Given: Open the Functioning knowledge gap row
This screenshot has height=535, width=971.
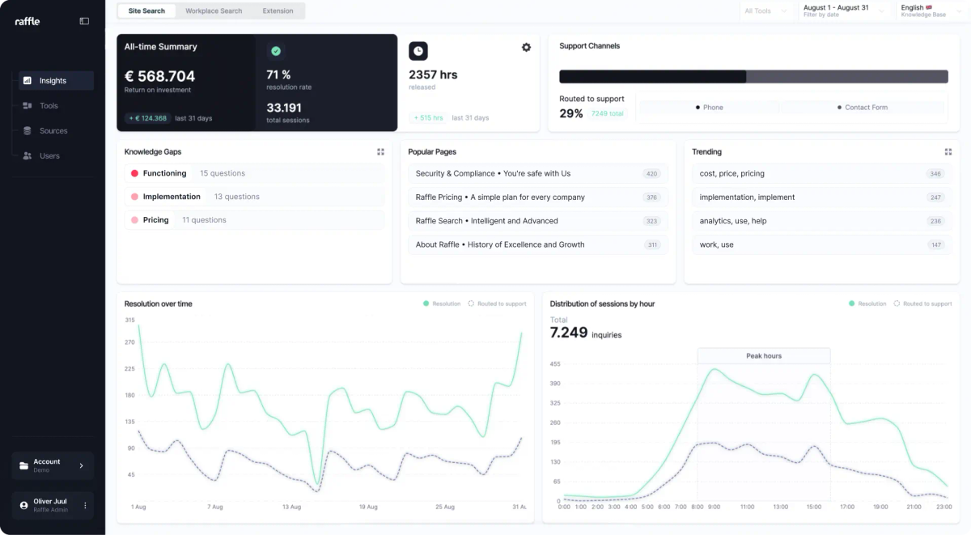Looking at the screenshot, I should (x=254, y=174).
